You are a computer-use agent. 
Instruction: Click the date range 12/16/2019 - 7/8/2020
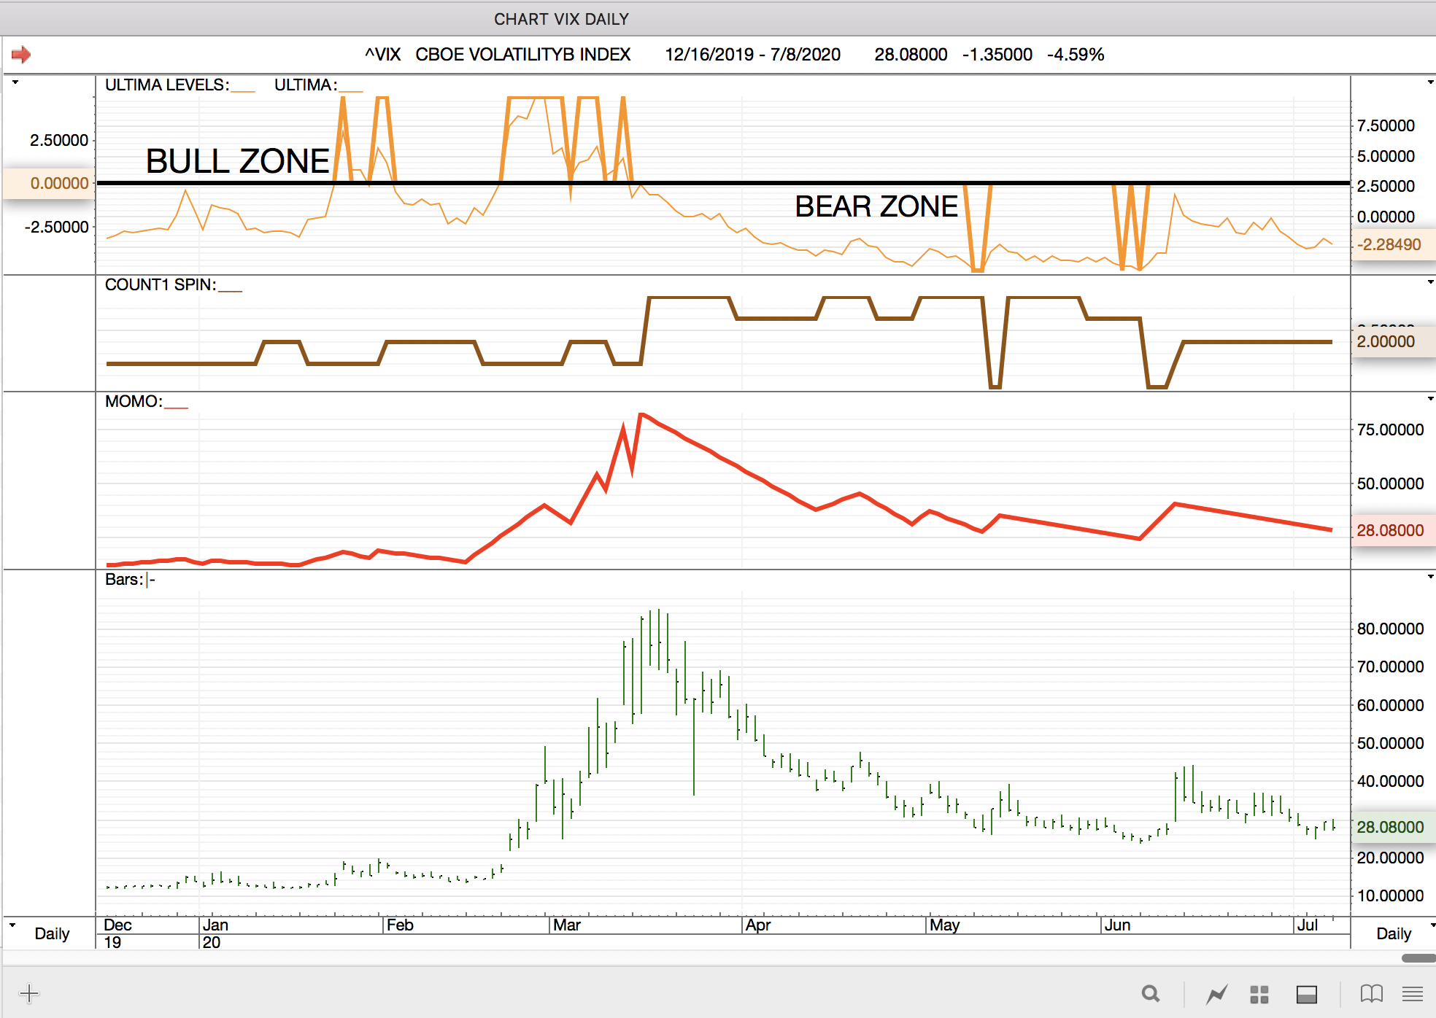coord(752,55)
